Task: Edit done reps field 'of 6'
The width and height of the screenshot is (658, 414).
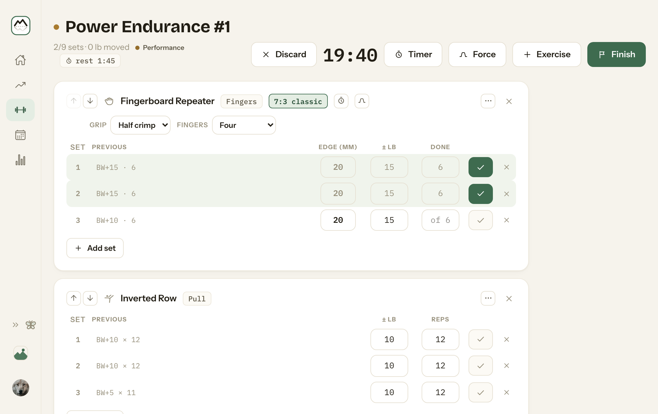Action: [440, 220]
